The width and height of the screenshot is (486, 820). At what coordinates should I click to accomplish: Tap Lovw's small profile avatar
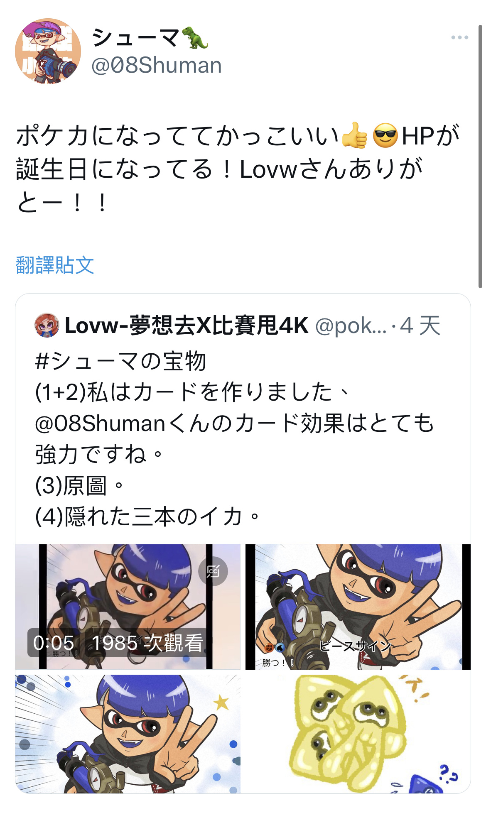(x=47, y=325)
